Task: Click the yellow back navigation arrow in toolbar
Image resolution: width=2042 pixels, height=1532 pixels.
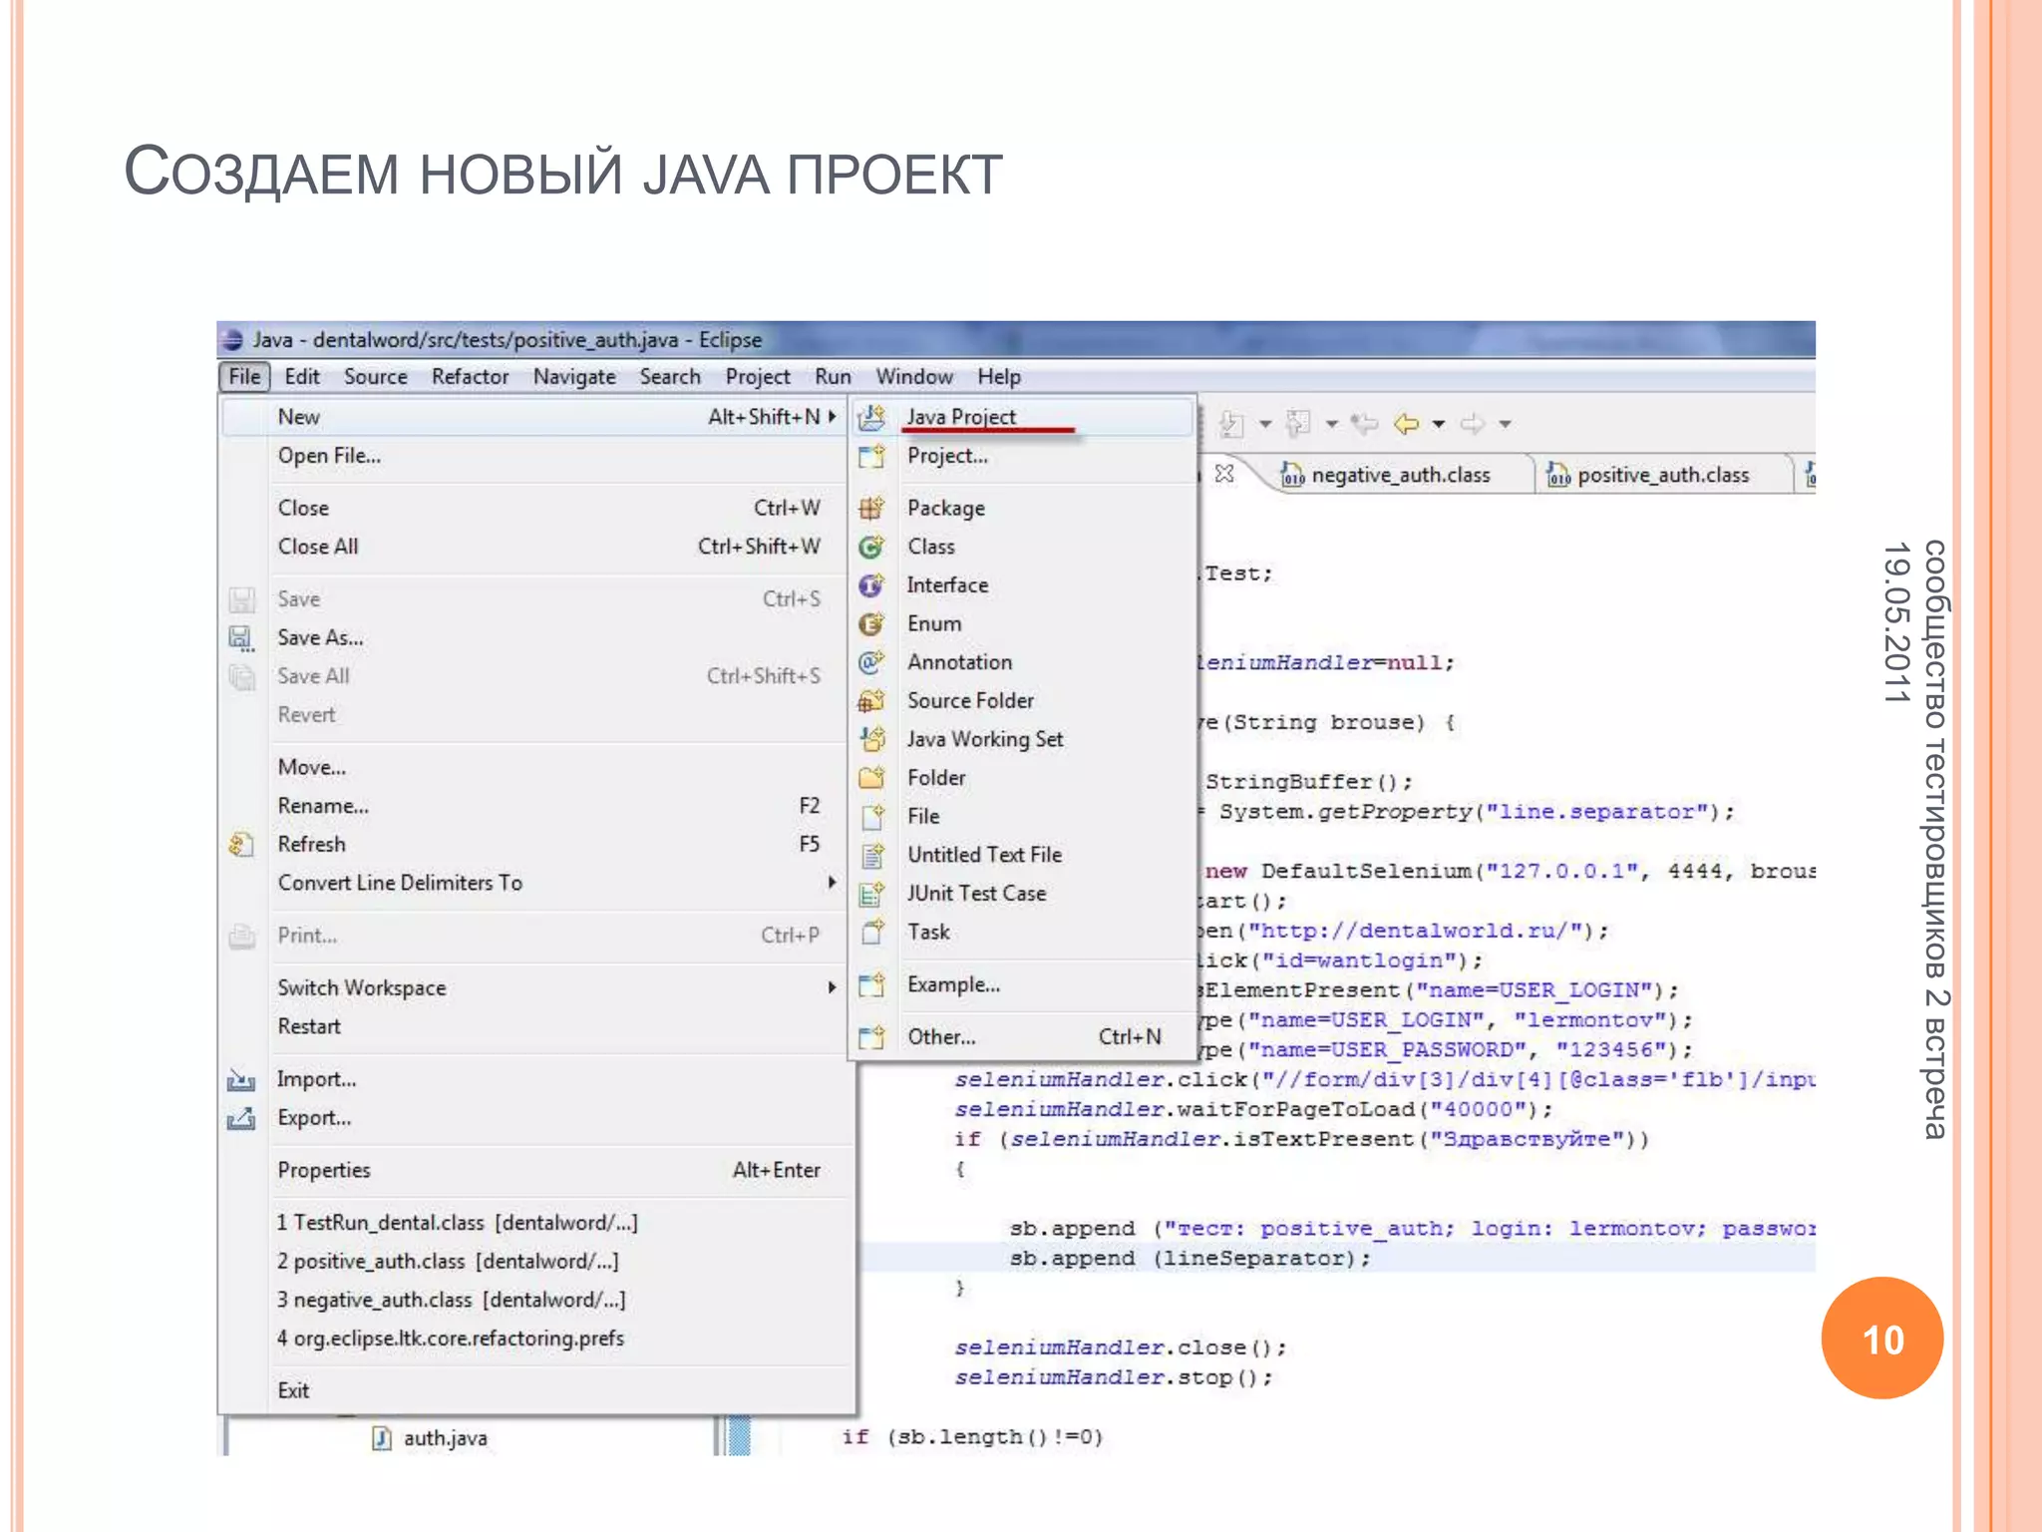Action: 1406,424
